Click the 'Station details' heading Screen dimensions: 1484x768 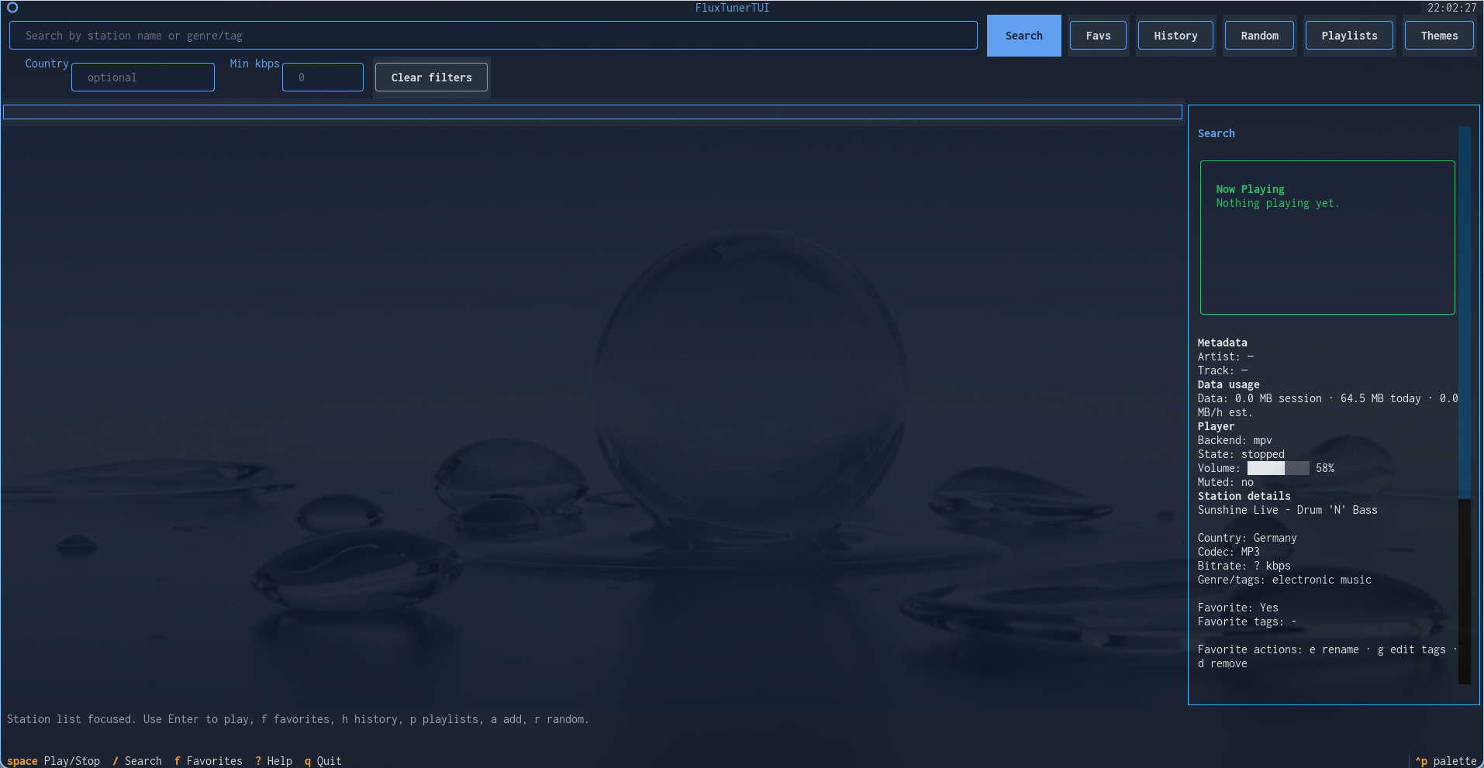click(x=1244, y=496)
